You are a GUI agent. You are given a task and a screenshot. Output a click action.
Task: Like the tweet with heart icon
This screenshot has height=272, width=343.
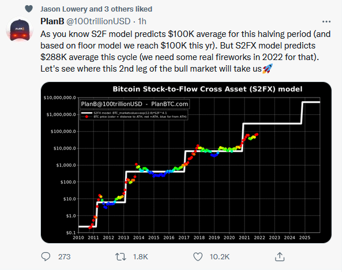pos(198,256)
